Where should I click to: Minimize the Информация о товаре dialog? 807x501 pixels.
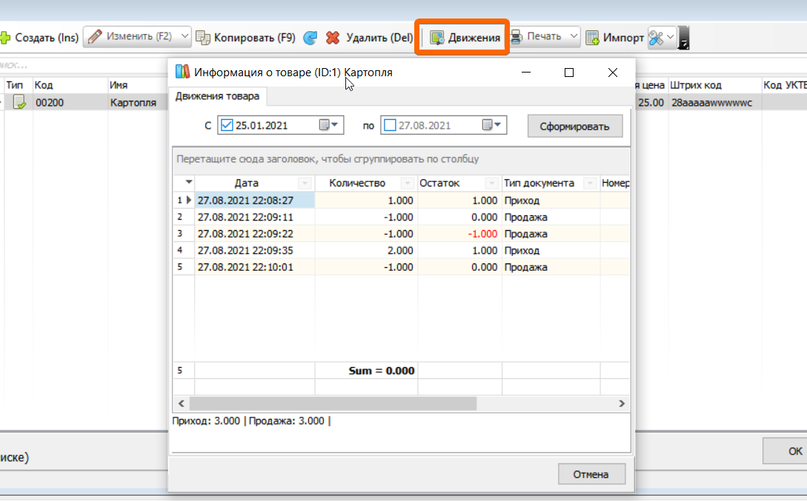click(525, 73)
